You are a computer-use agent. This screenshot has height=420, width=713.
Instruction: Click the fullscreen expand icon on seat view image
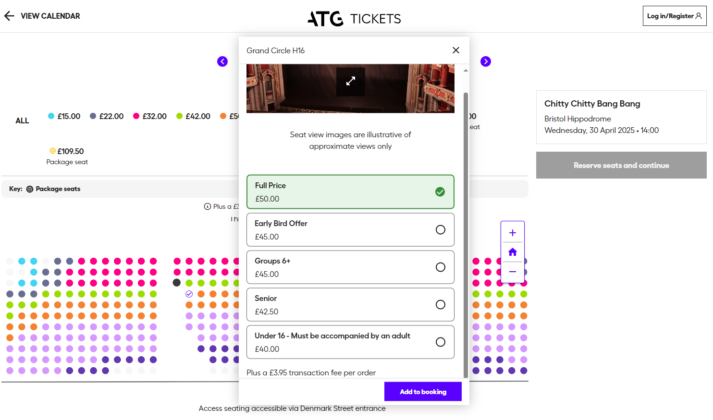tap(350, 81)
